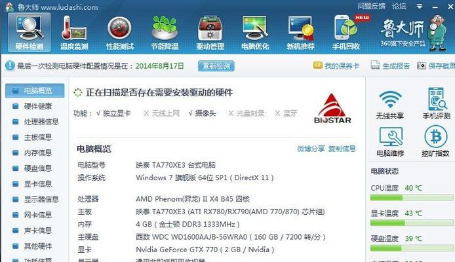Click 生成报告 to generate a report
The width and height of the screenshot is (455, 262).
click(390, 65)
